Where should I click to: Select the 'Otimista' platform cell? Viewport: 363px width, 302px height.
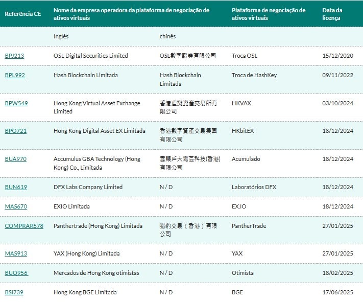(243, 273)
